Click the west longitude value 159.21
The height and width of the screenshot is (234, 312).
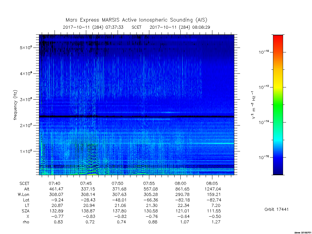click(214, 194)
